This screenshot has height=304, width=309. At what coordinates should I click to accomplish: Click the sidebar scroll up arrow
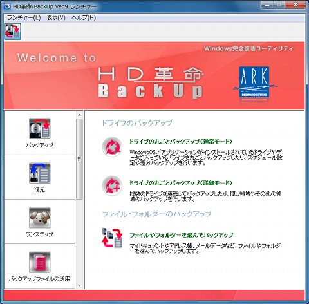pos(80,115)
